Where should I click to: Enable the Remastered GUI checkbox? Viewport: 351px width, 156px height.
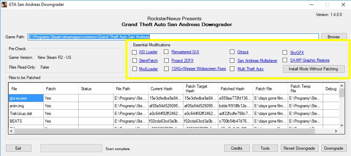click(166, 52)
